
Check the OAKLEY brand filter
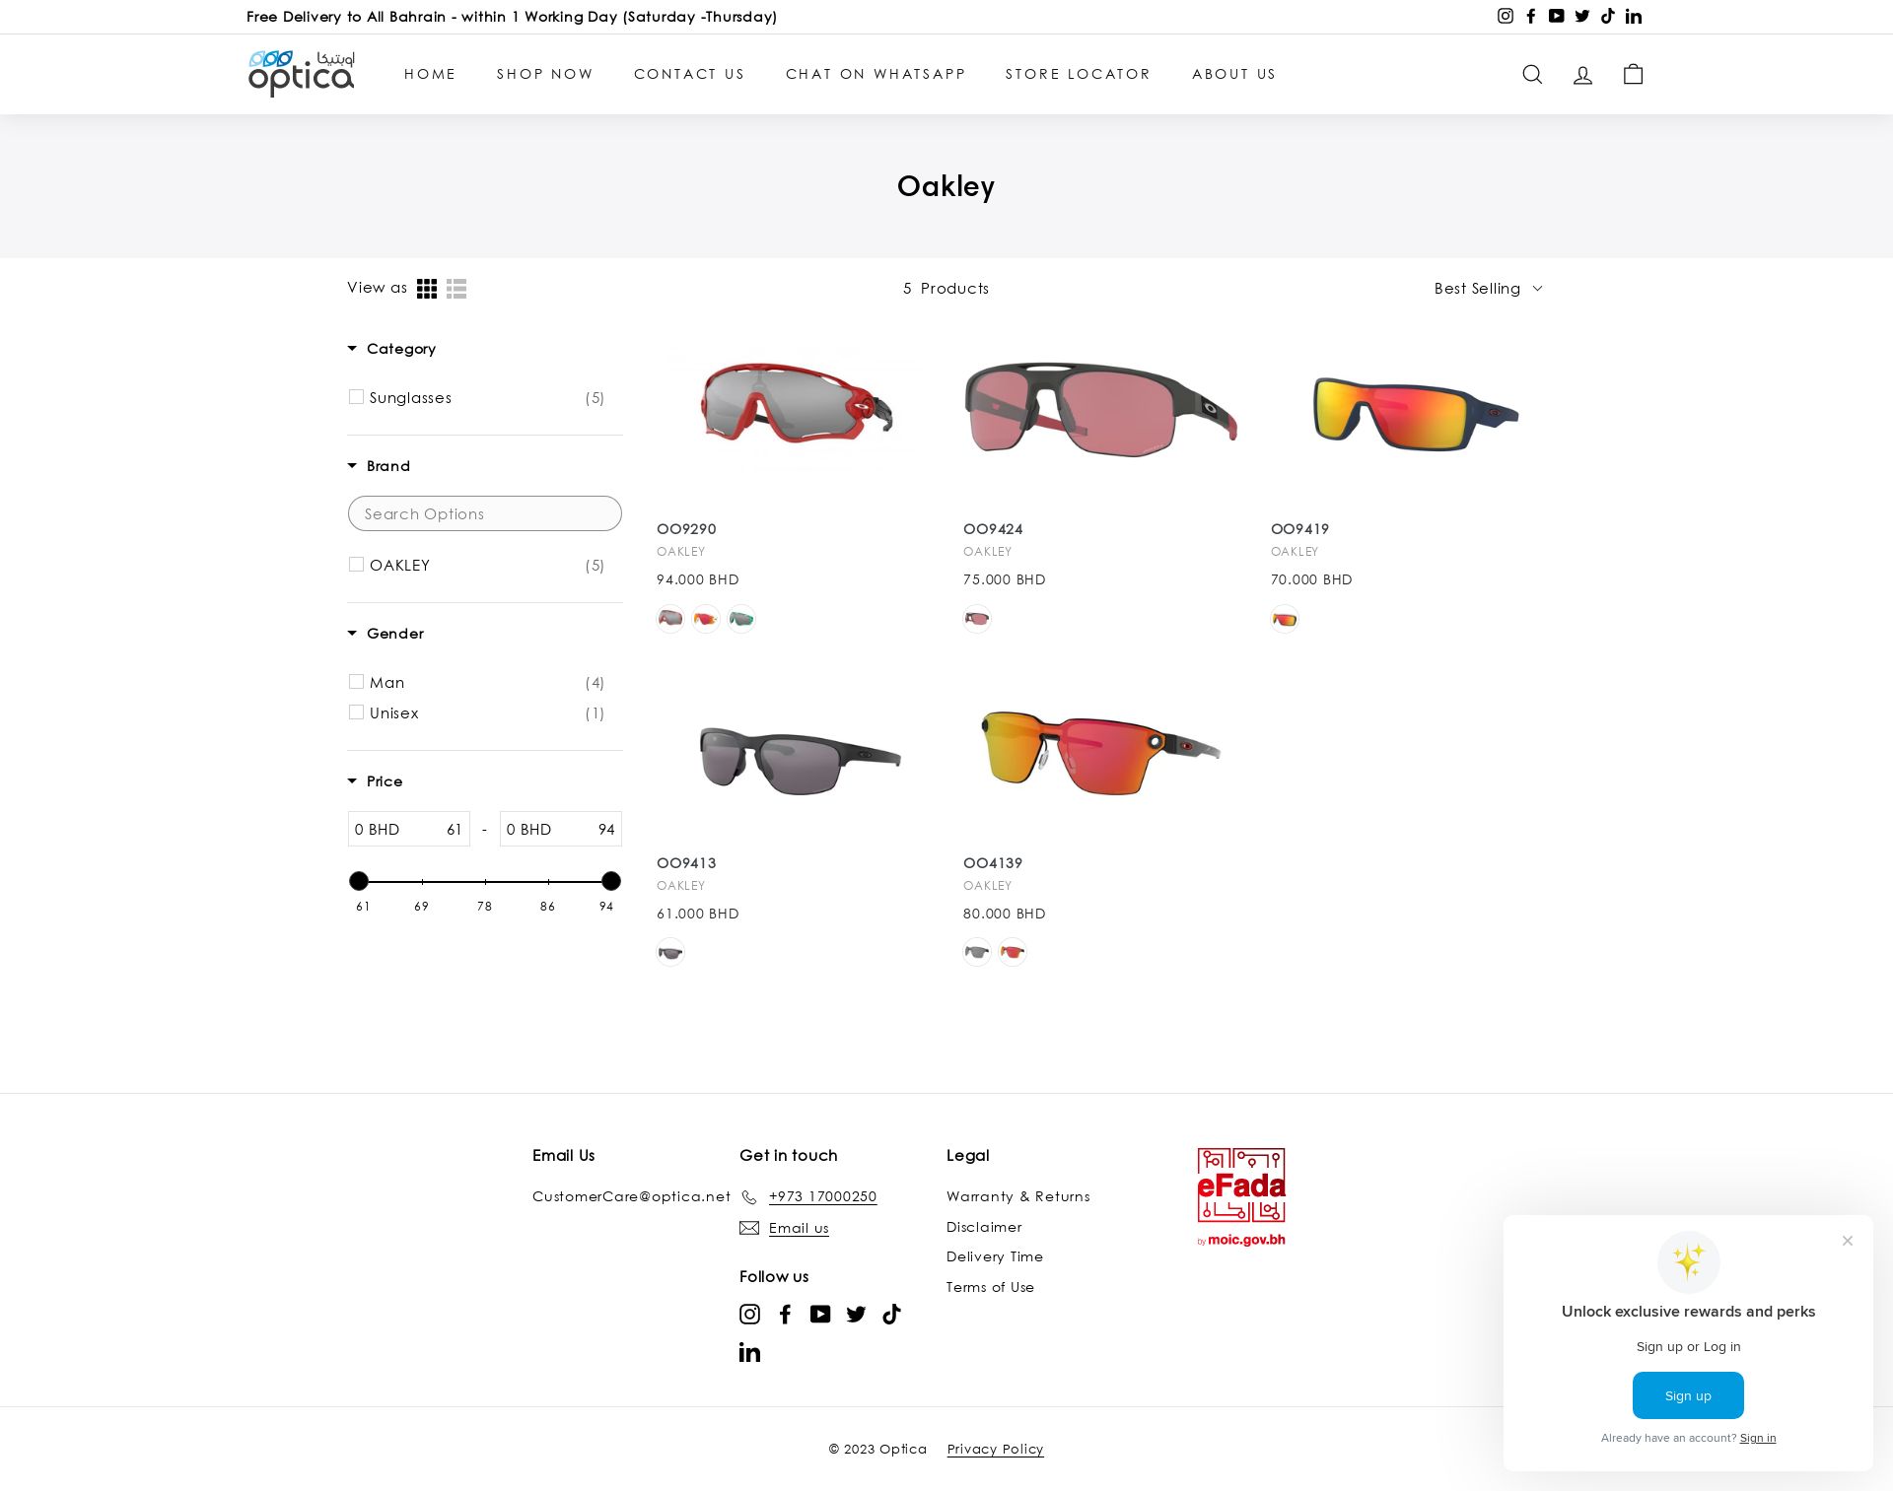click(x=356, y=565)
